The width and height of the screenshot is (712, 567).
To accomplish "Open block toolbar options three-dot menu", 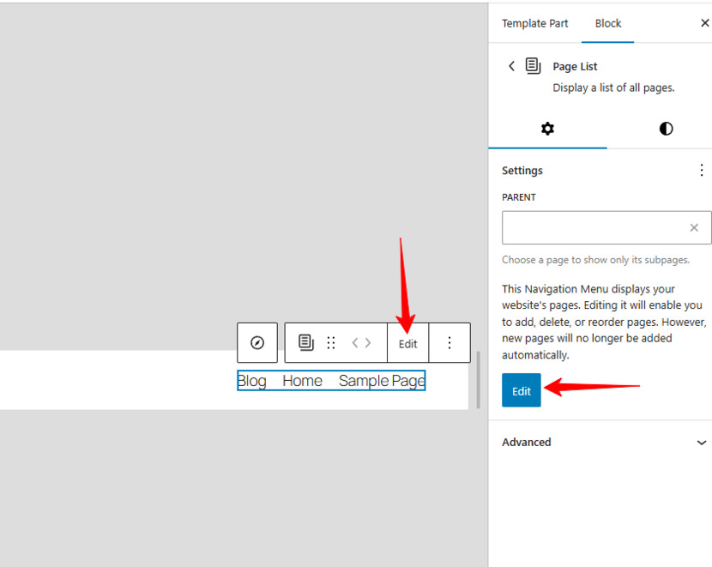I will click(x=450, y=343).
